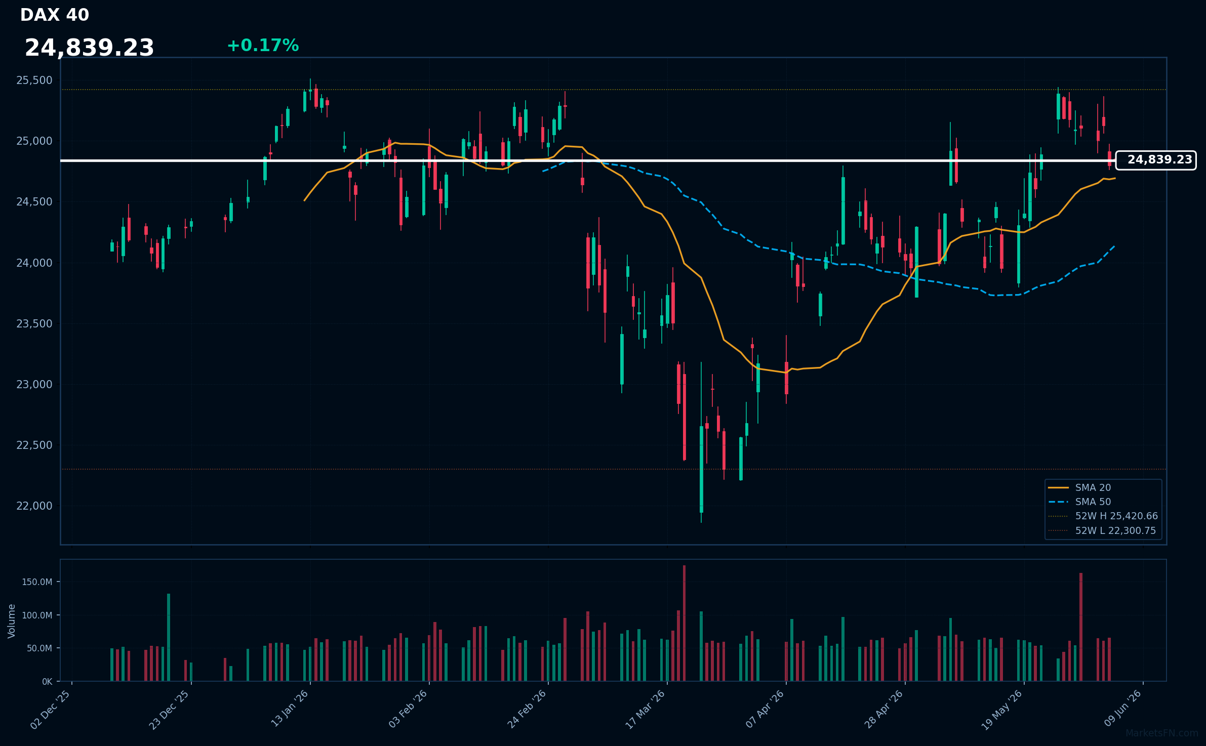
Task: Click the 24,500 price axis label
Action: (34, 202)
